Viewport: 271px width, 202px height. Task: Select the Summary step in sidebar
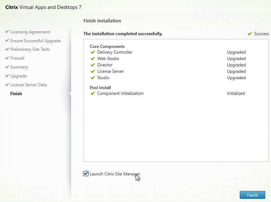(19, 67)
